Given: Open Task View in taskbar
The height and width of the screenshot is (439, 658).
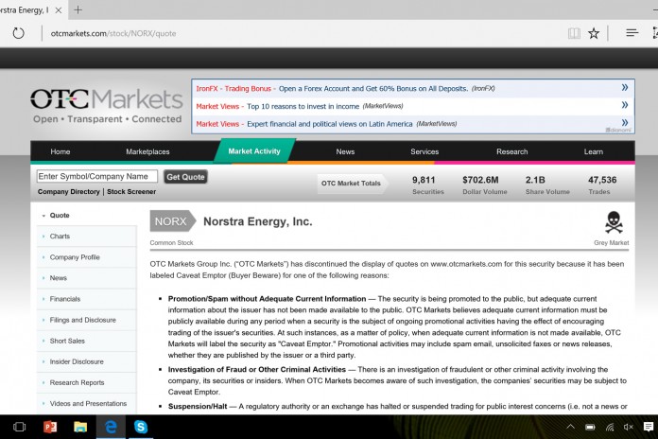Looking at the screenshot, I should click(x=19, y=428).
